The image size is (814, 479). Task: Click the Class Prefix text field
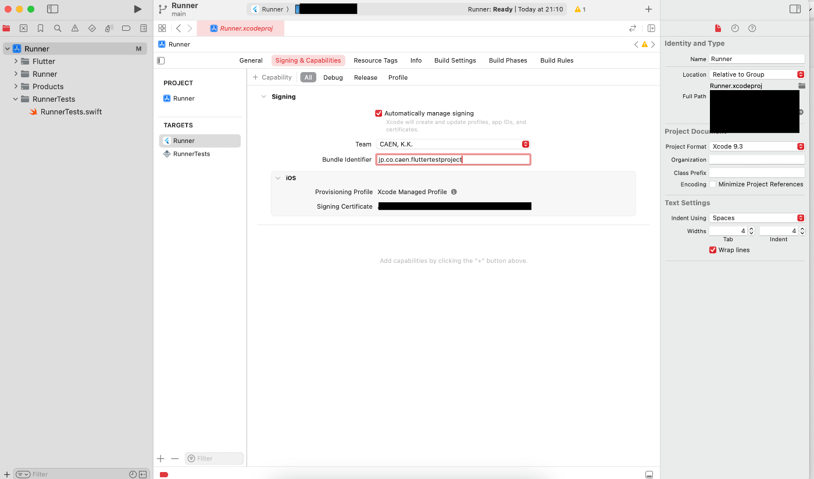(x=757, y=173)
